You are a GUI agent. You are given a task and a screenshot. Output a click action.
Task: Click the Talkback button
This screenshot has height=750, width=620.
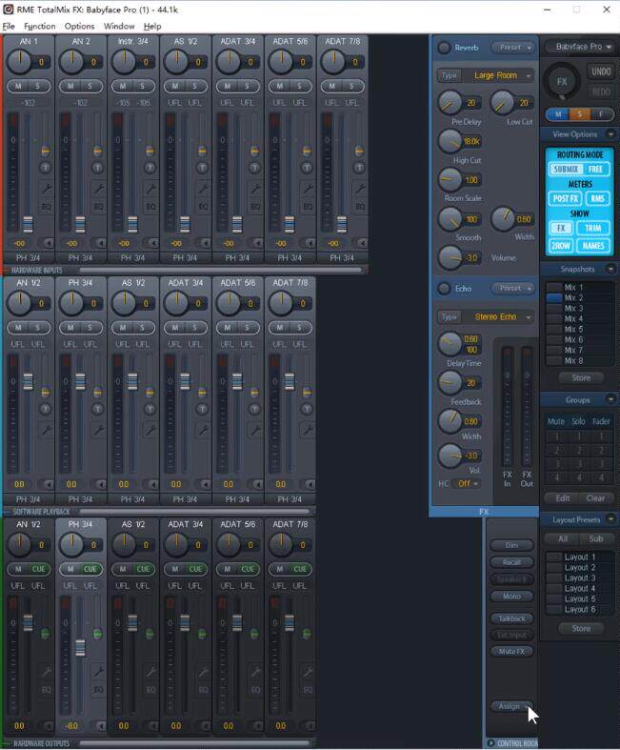[511, 618]
